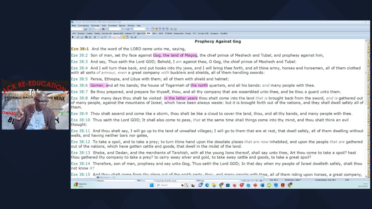Viewport: 372px width, 209px height.
Task: Click the binoculars search icon in top toolbar
Action: point(103,29)
